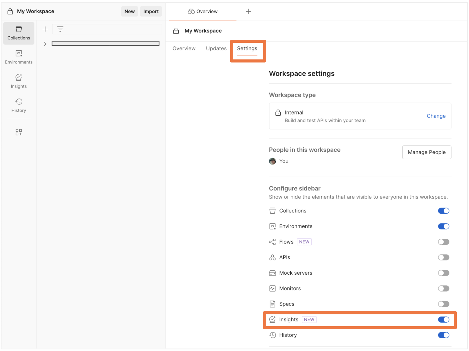Image resolution: width=469 pixels, height=351 pixels.
Task: Click the History clock icon in settings list
Action: (x=272, y=335)
